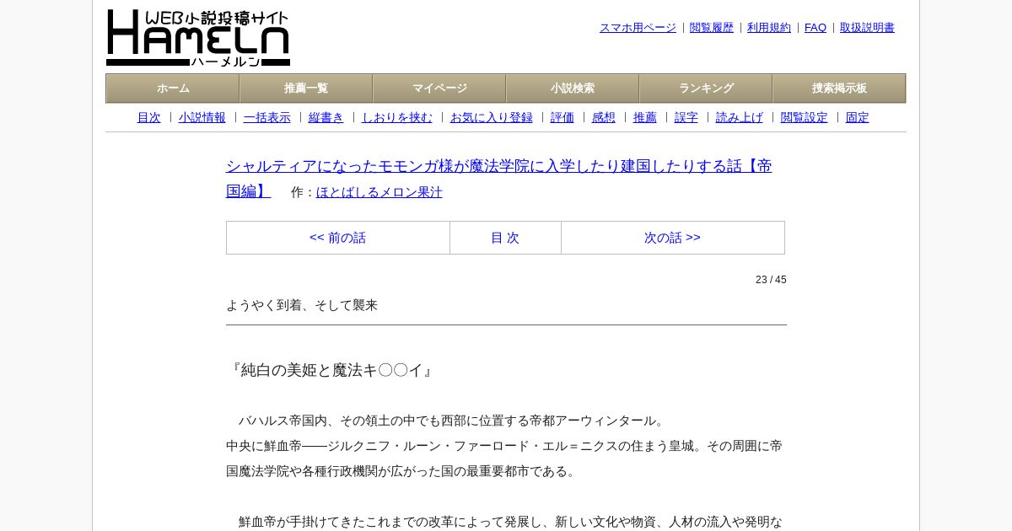The image size is (1012, 531).
Task: Click the page counter 23 / 45
Action: coord(771,280)
